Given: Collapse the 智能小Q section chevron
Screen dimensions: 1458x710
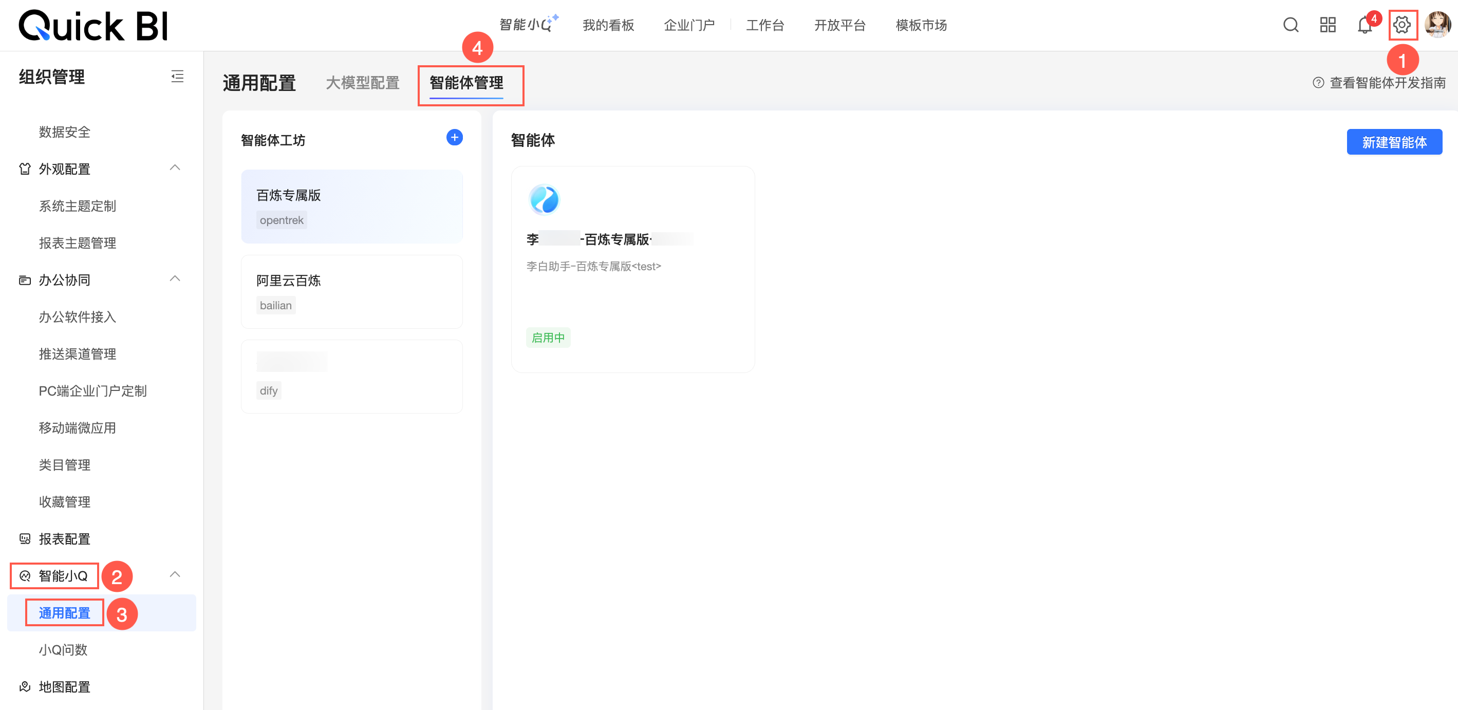Looking at the screenshot, I should point(175,575).
